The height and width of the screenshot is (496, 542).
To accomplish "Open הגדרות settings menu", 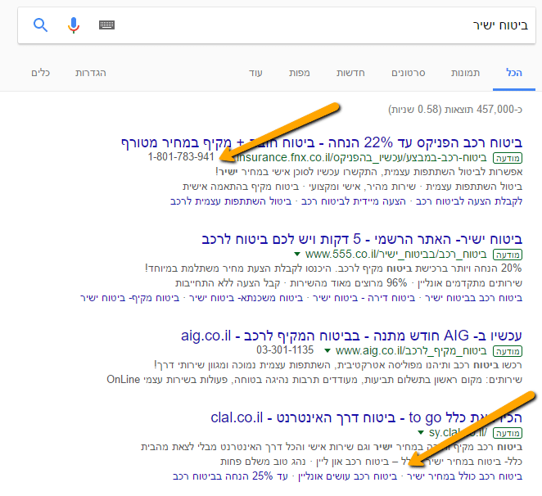I will click(91, 73).
